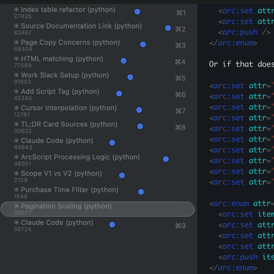Click the ⌘1 shortcut label
The width and height of the screenshot is (274, 274).
coord(181,13)
